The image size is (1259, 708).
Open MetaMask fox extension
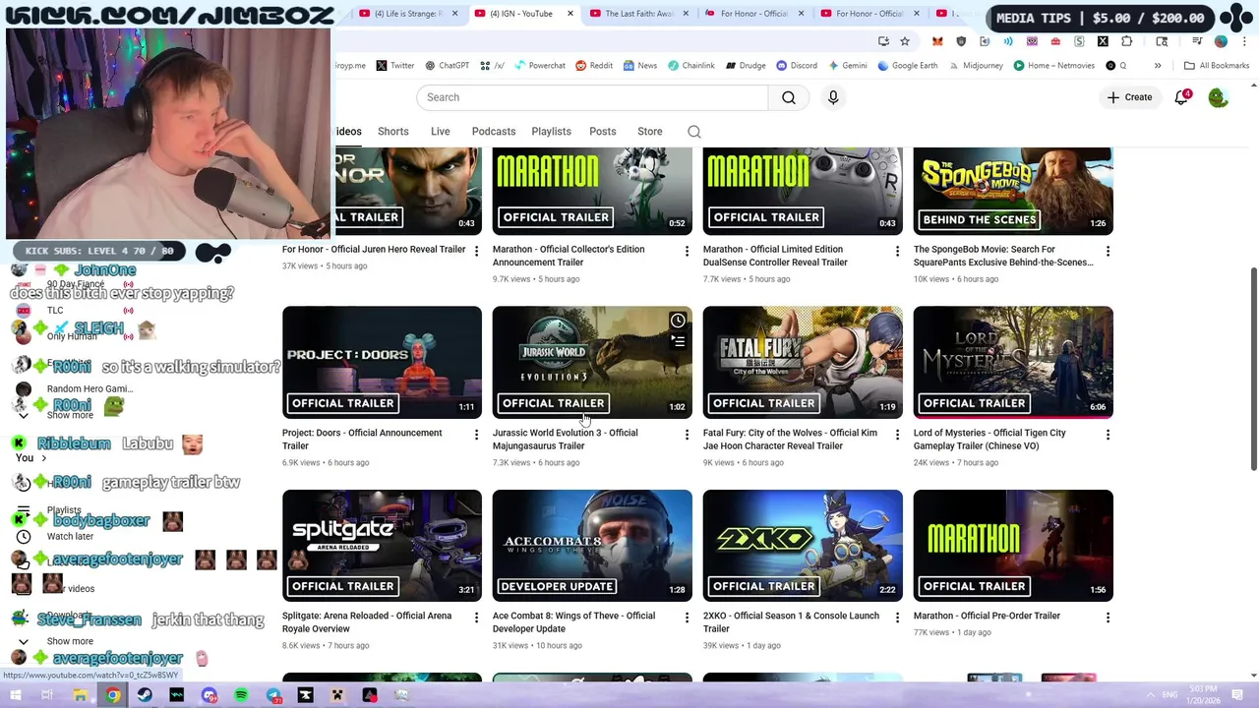[x=937, y=41]
